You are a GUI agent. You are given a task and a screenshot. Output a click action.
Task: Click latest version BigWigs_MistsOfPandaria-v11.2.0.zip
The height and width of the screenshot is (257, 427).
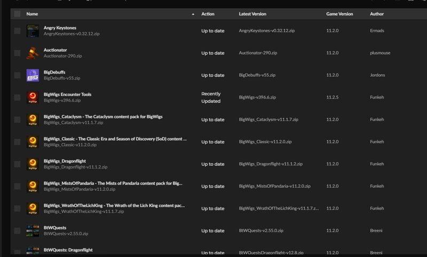tap(274, 186)
